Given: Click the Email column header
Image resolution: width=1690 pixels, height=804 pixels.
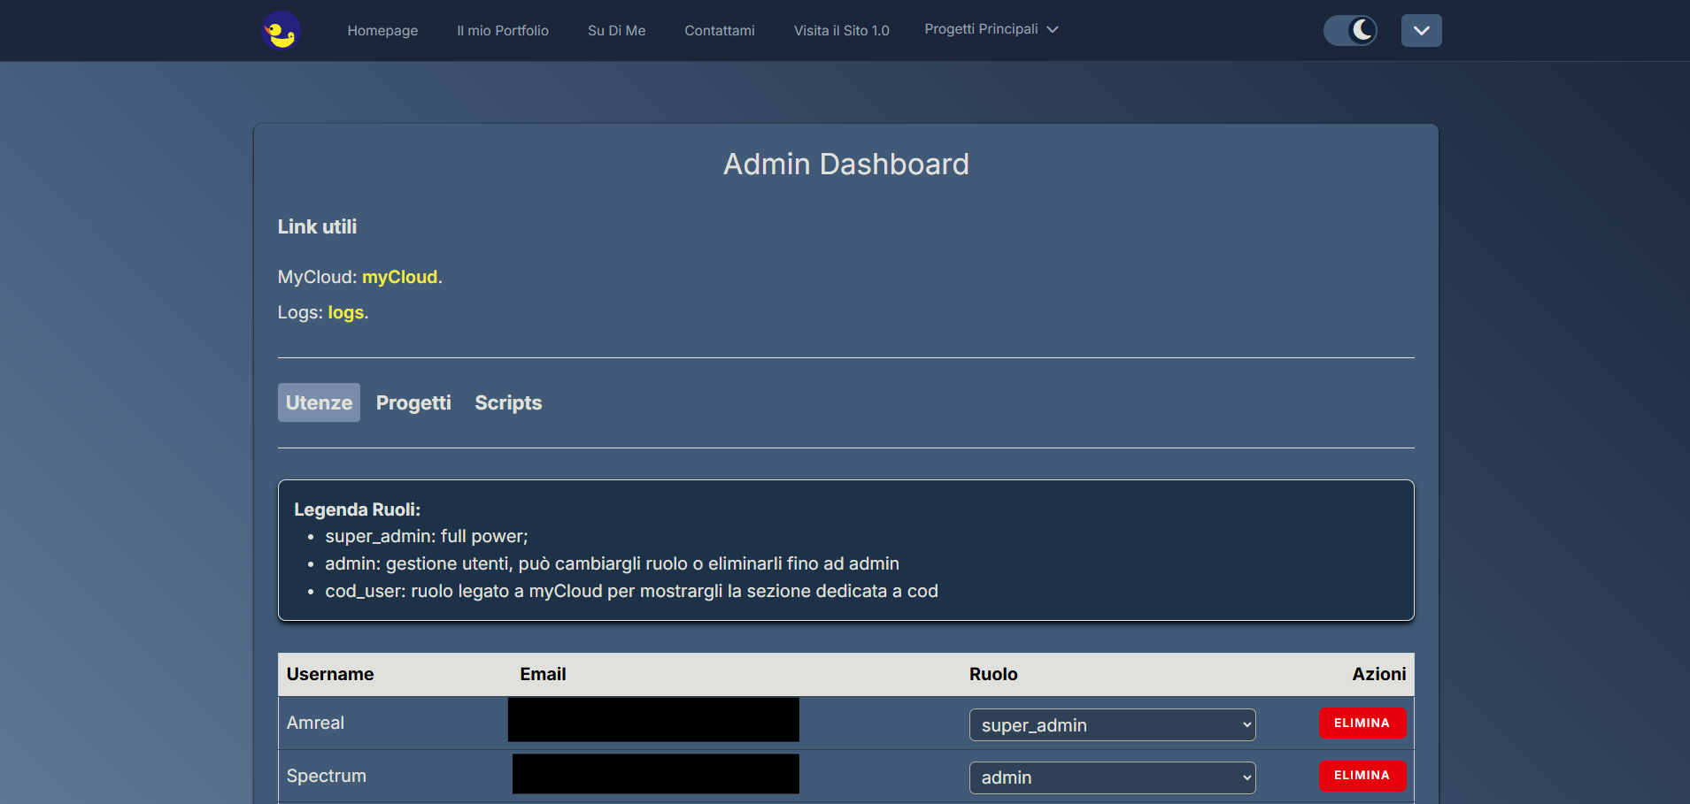Looking at the screenshot, I should [543, 674].
